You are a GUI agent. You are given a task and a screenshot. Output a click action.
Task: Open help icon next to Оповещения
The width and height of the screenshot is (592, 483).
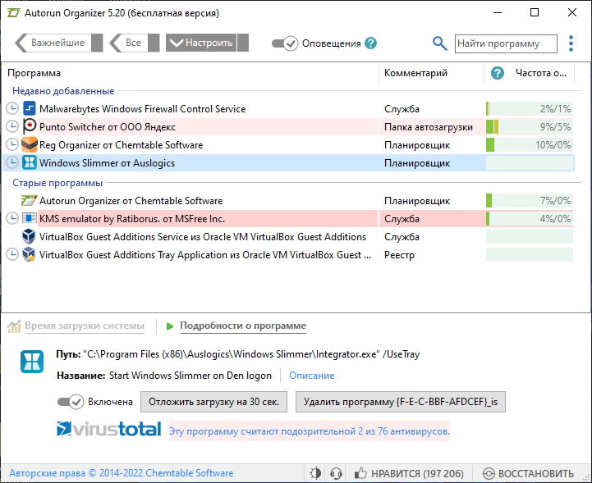click(x=371, y=43)
